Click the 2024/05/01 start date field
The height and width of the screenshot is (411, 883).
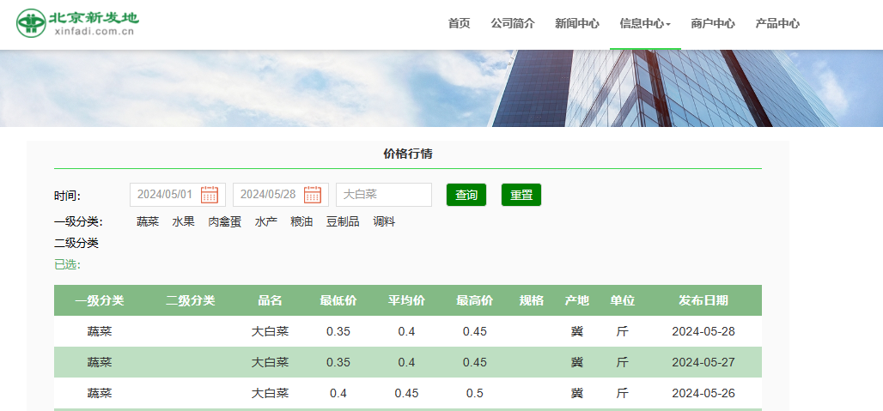click(x=165, y=195)
